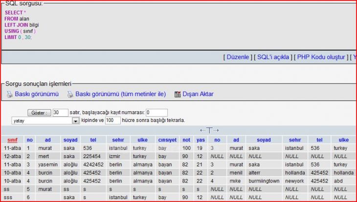The height and width of the screenshot is (202, 357).
Task: Open the Baskı görünümü text link
Action: click(x=37, y=94)
